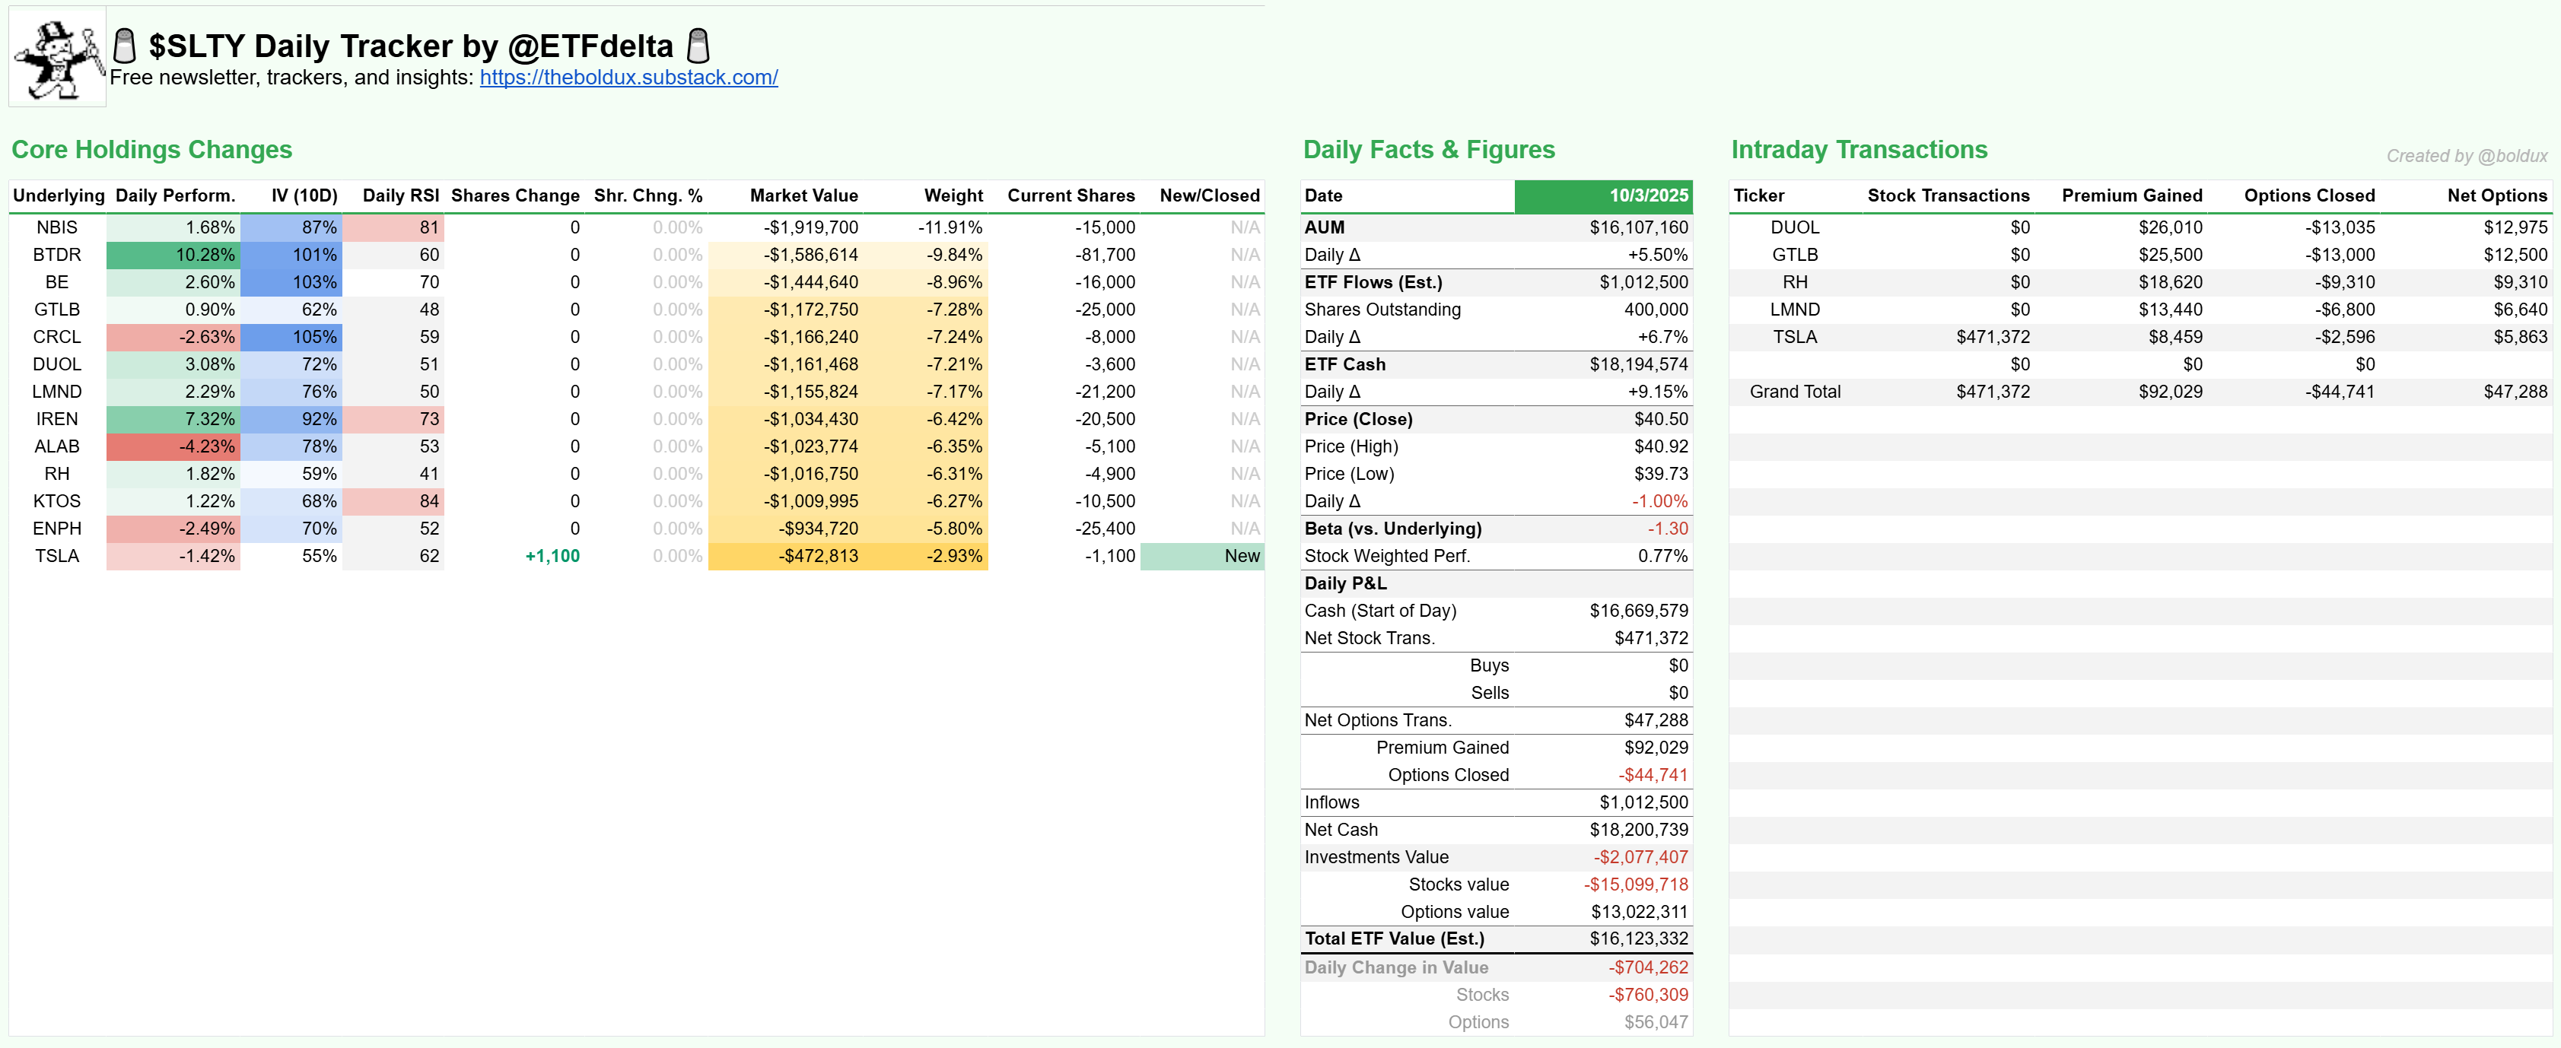The height and width of the screenshot is (1048, 2561).
Task: Click the 'Created by @boldux' text
Action: (2466, 156)
